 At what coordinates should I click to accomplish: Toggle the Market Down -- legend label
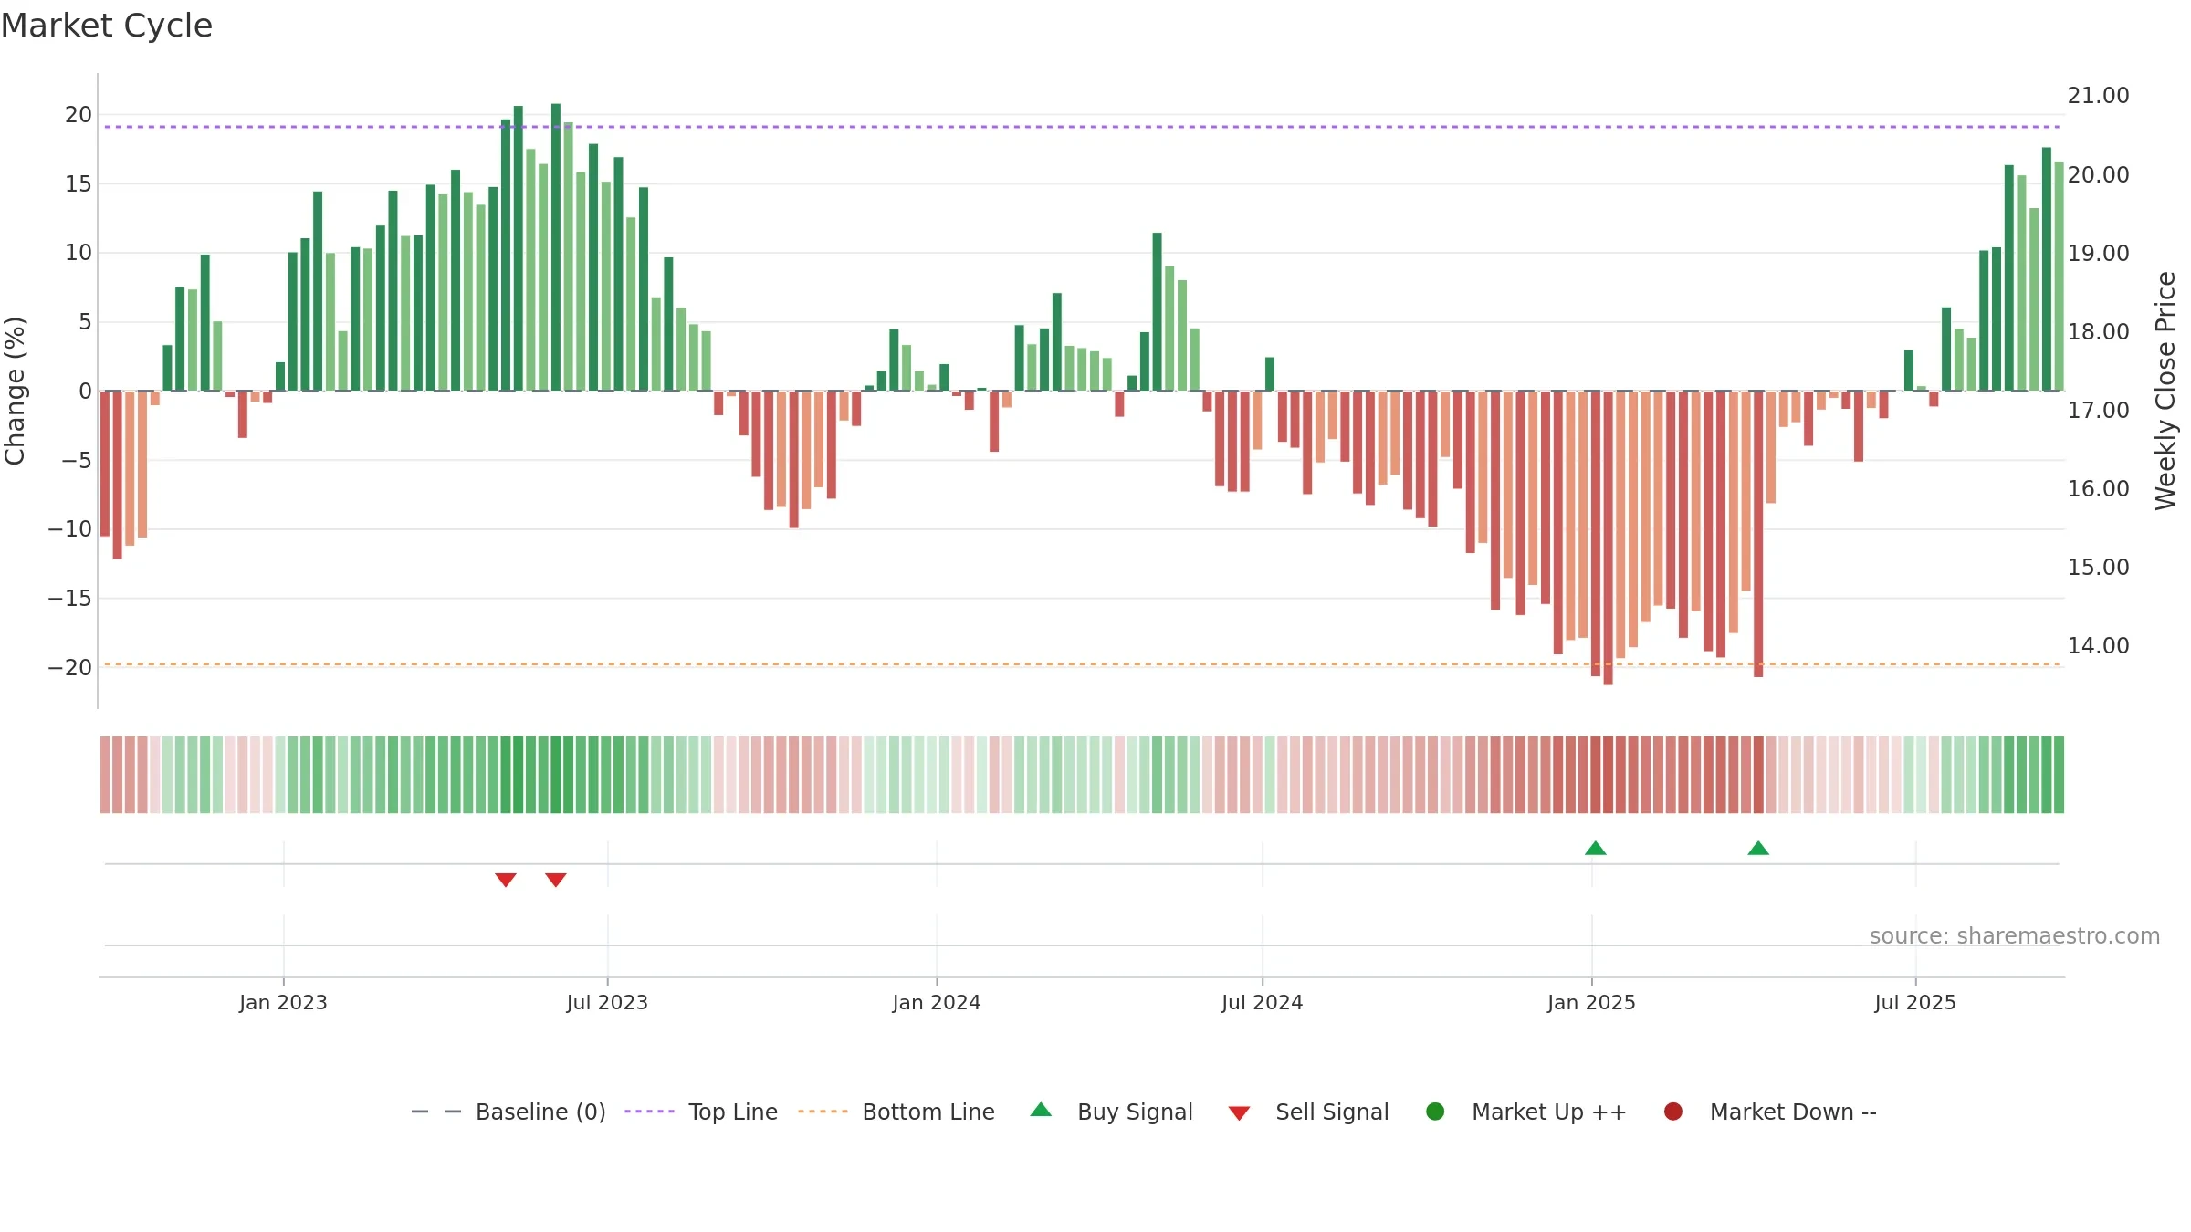[x=1793, y=1112]
